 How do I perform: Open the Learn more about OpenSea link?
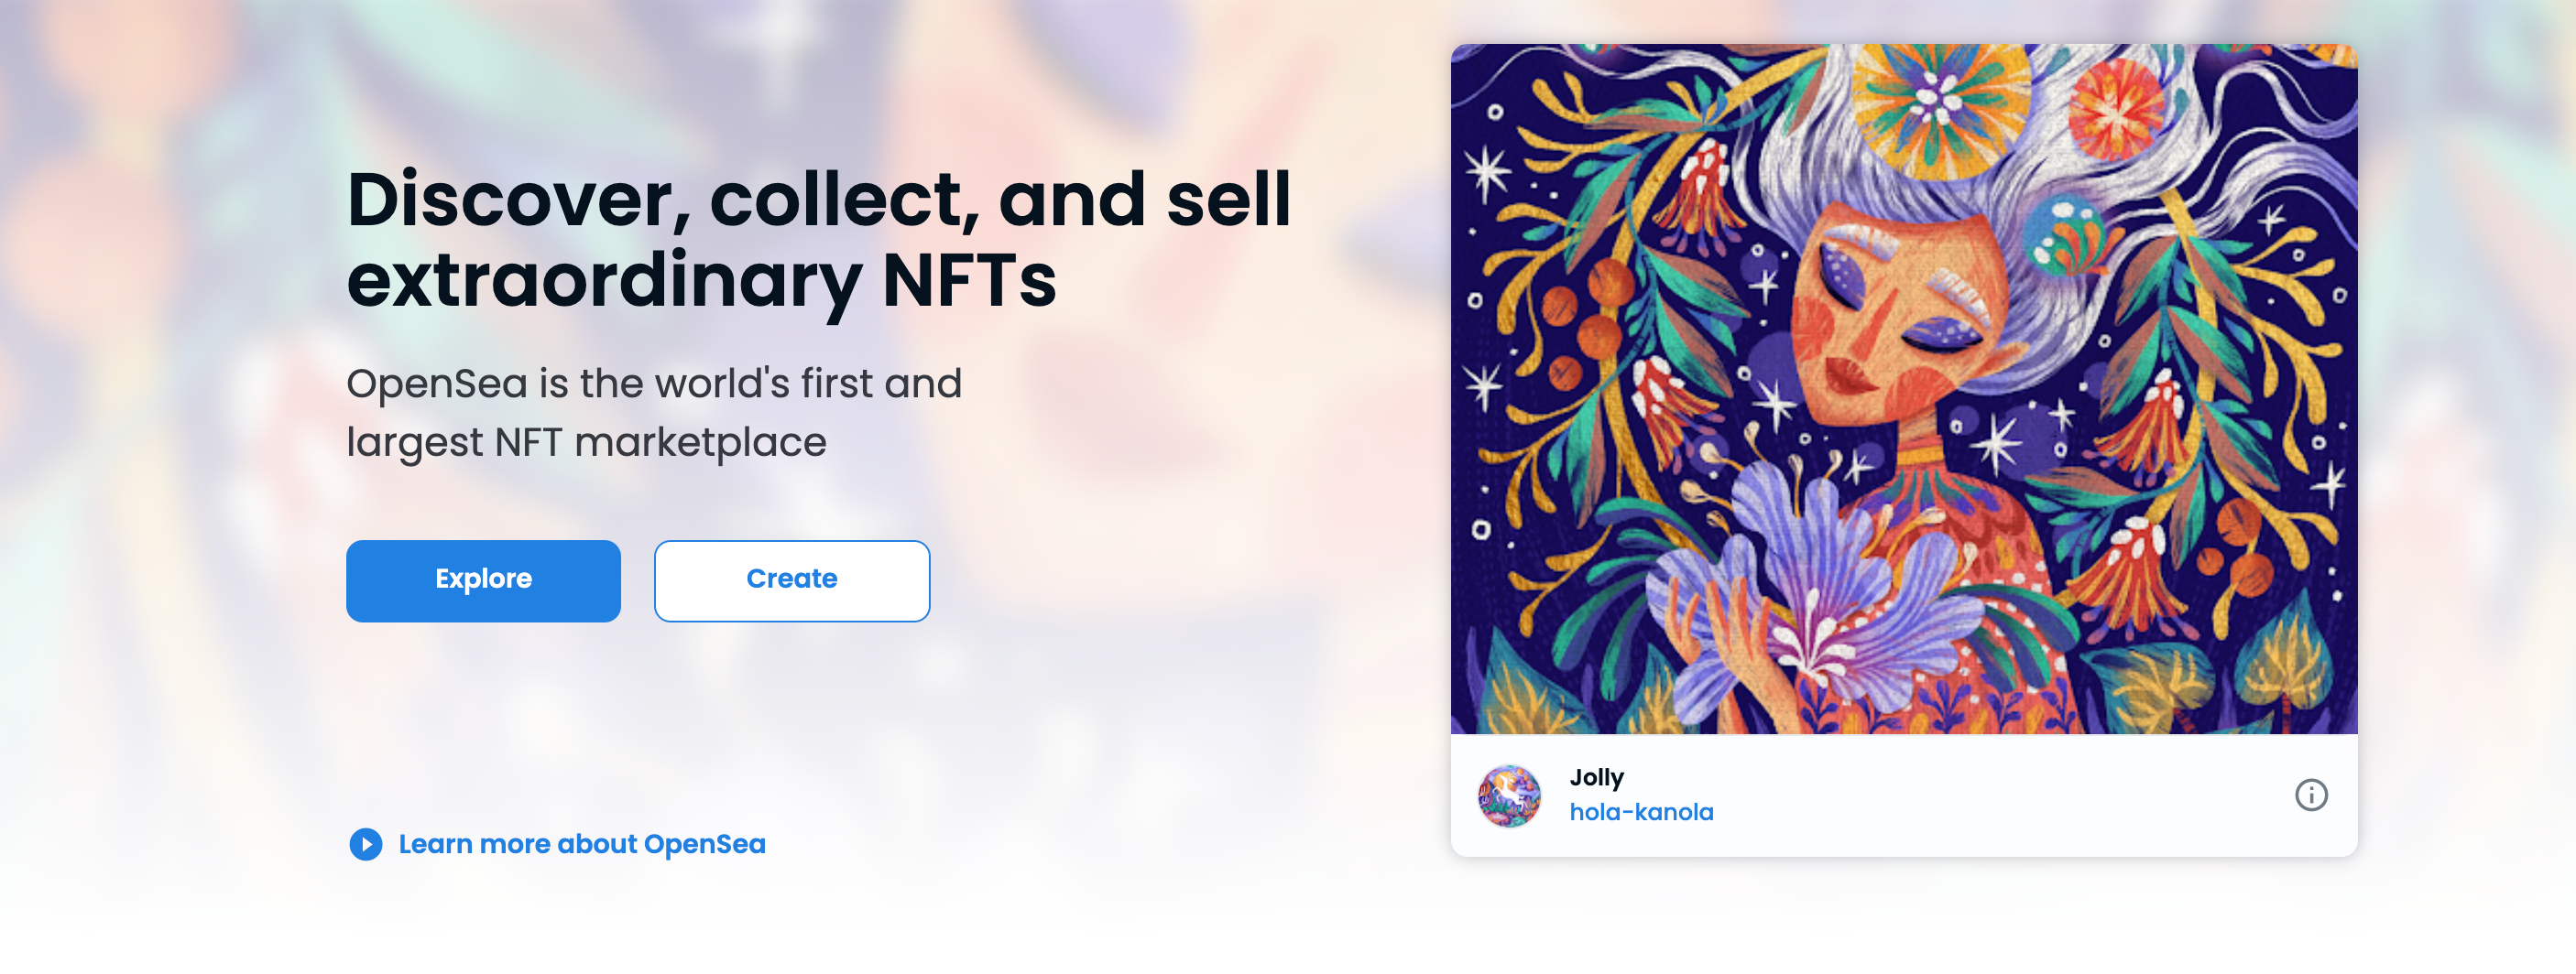pyautogui.click(x=581, y=844)
